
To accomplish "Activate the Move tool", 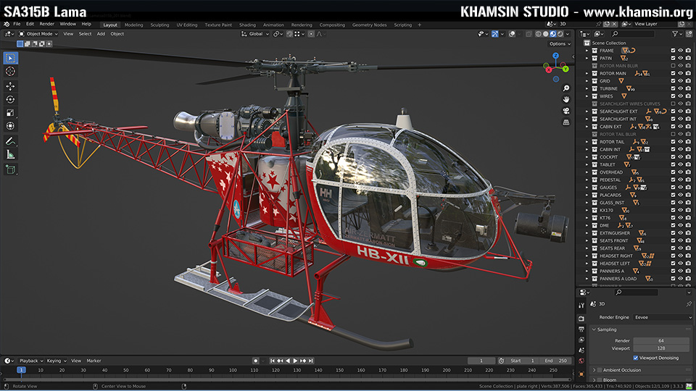I will 10,86.
